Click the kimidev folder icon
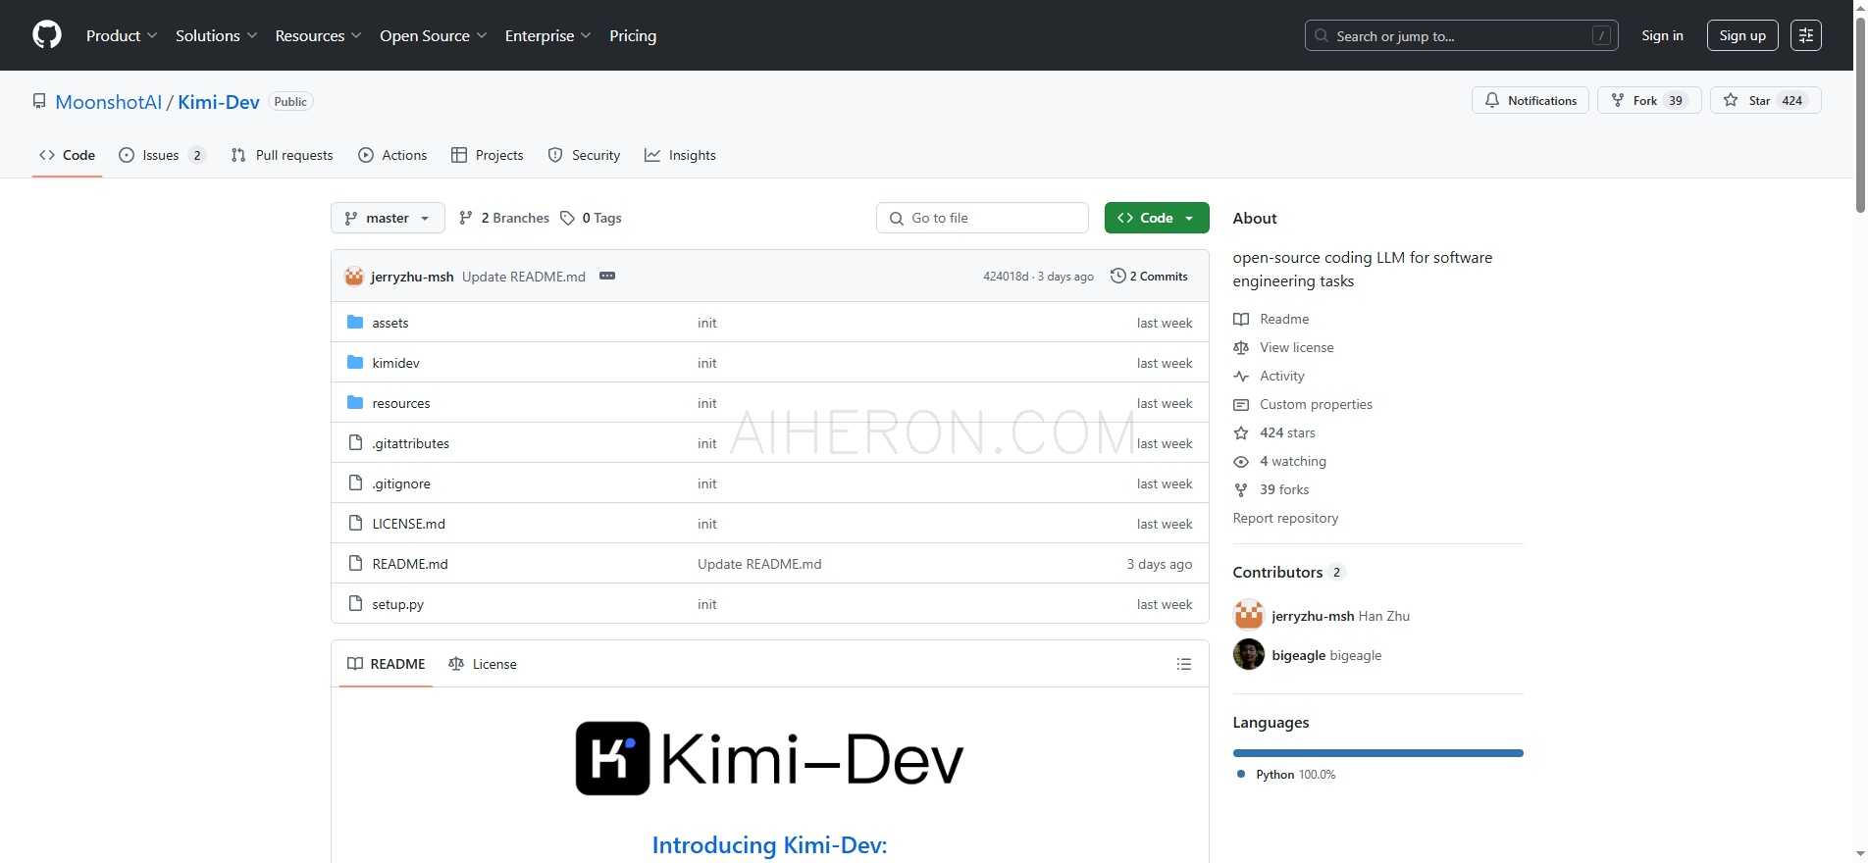This screenshot has height=863, width=1868. pyautogui.click(x=355, y=363)
